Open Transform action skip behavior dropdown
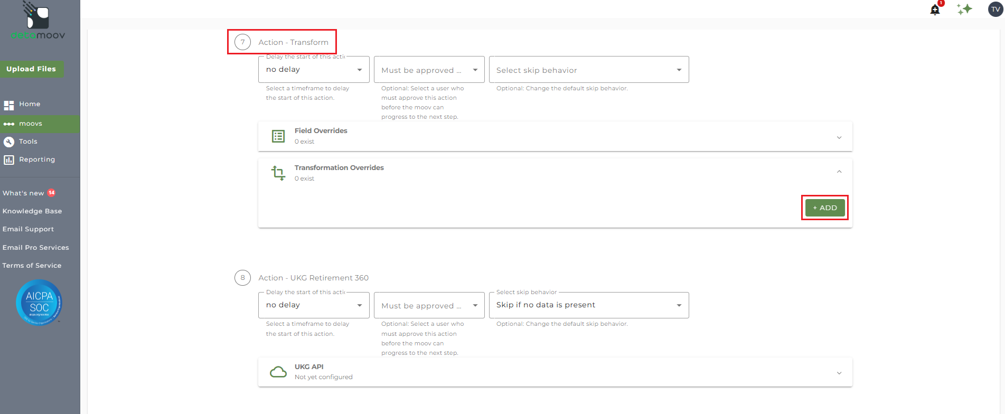The height and width of the screenshot is (414, 1005). pos(588,70)
